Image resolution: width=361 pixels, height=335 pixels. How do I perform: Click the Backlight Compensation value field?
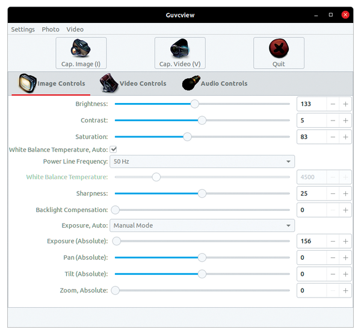pos(312,210)
